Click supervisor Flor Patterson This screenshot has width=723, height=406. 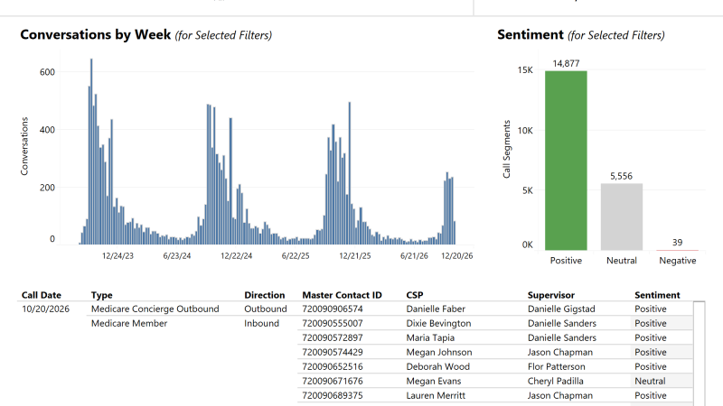tap(556, 367)
